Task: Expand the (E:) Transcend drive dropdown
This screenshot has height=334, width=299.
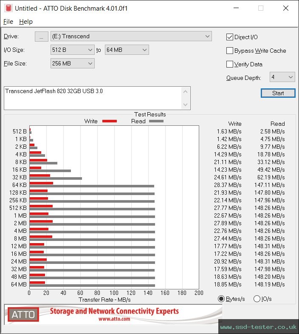Action: point(131,37)
